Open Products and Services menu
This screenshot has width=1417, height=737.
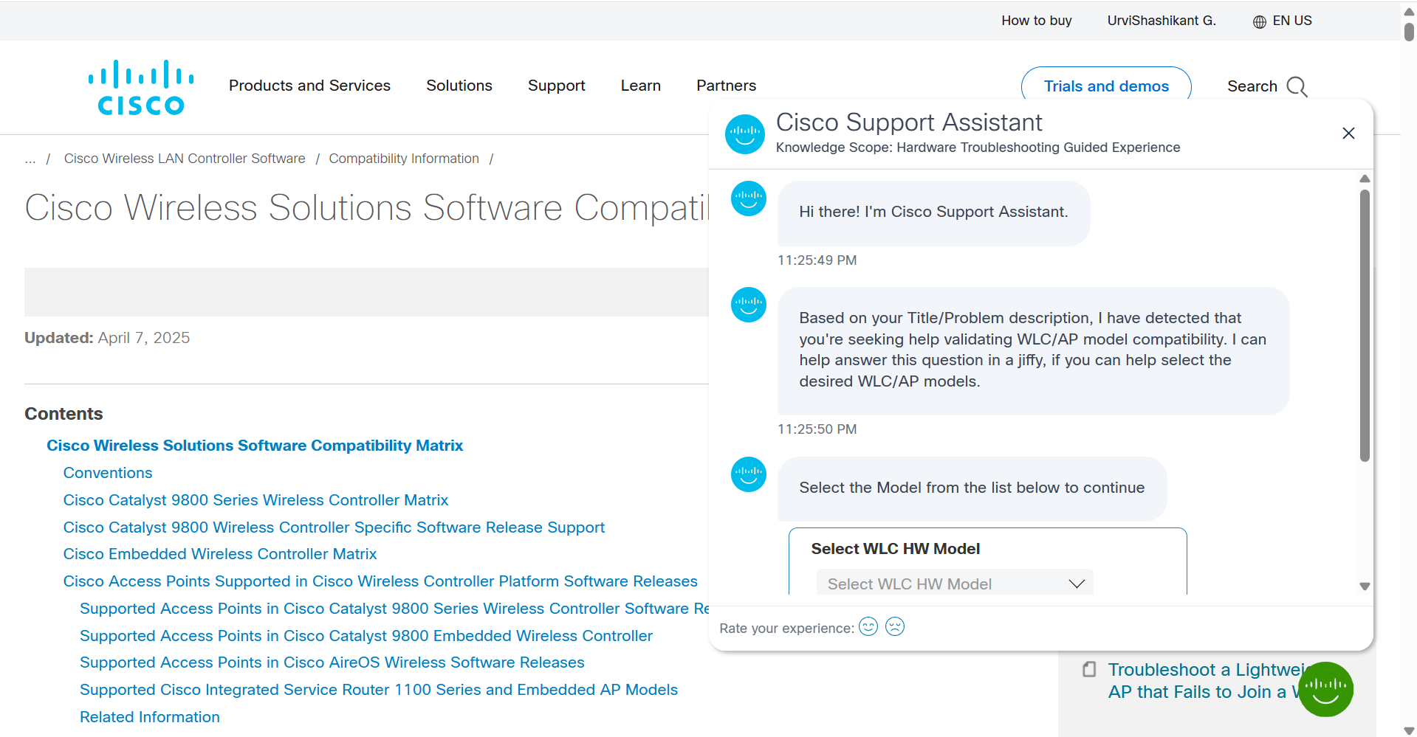coord(309,86)
